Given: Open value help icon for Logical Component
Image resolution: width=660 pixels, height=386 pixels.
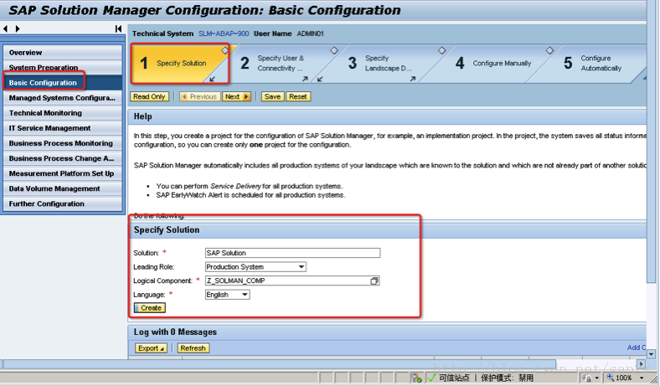Looking at the screenshot, I should (374, 280).
